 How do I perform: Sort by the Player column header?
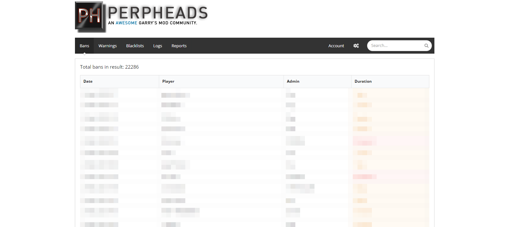[168, 81]
